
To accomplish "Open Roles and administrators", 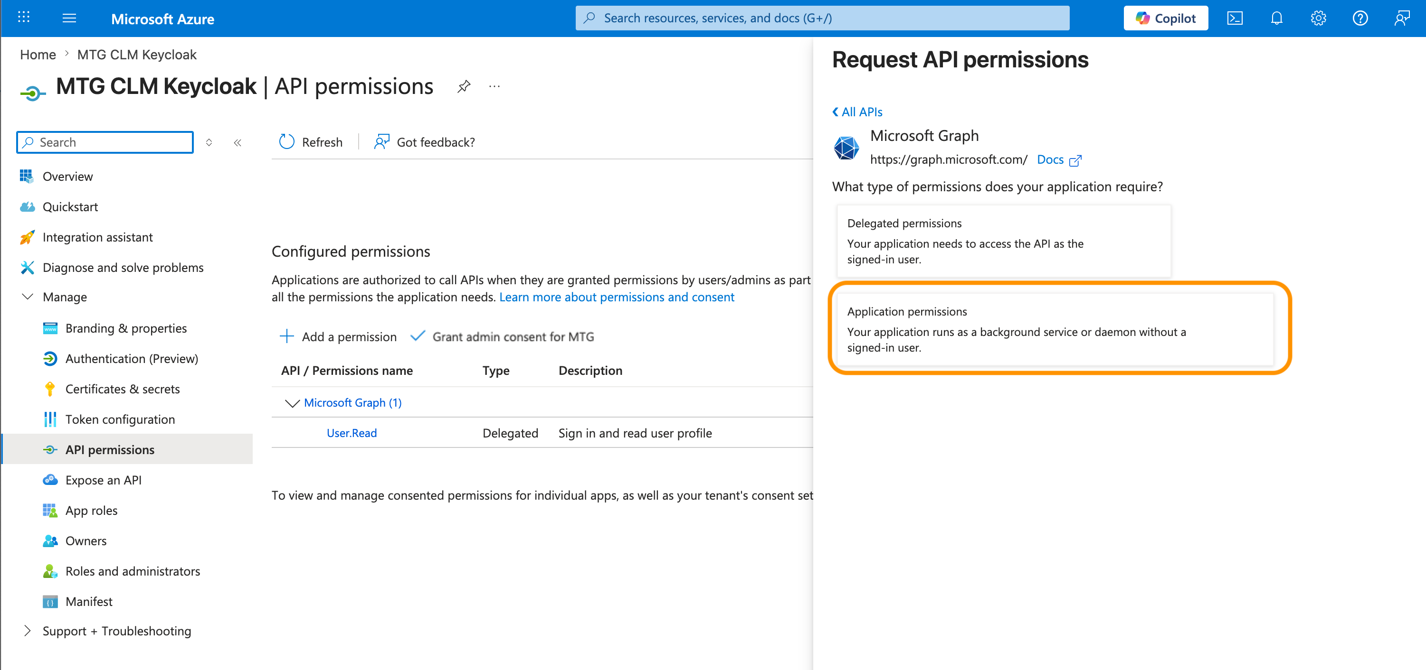I will pos(133,571).
